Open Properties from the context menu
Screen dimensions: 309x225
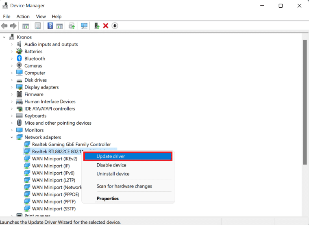click(x=107, y=199)
